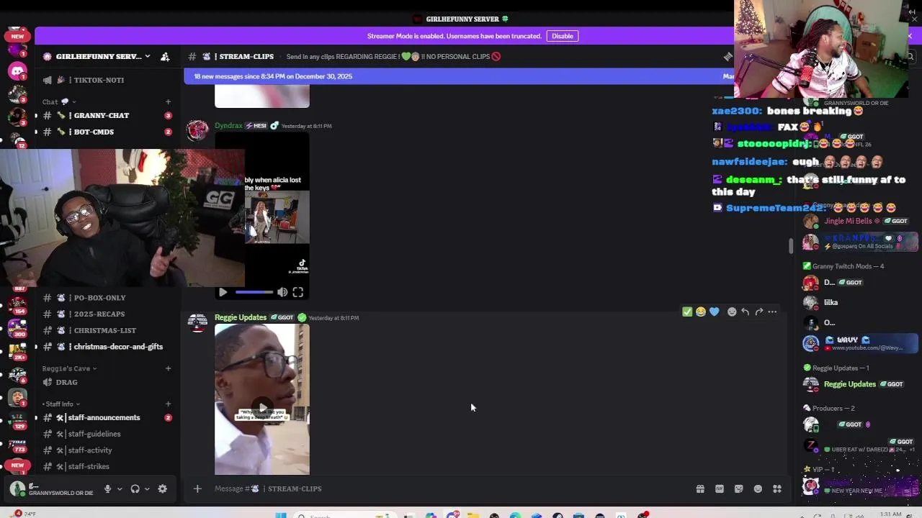Open more options for Reggie Updates message
This screenshot has height=518, width=922.
[x=772, y=312]
